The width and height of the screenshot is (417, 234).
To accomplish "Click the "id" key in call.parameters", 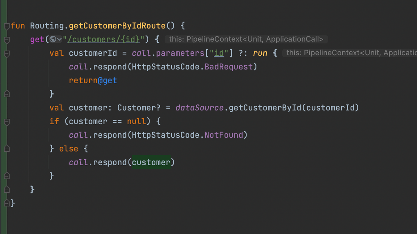I will click(219, 53).
